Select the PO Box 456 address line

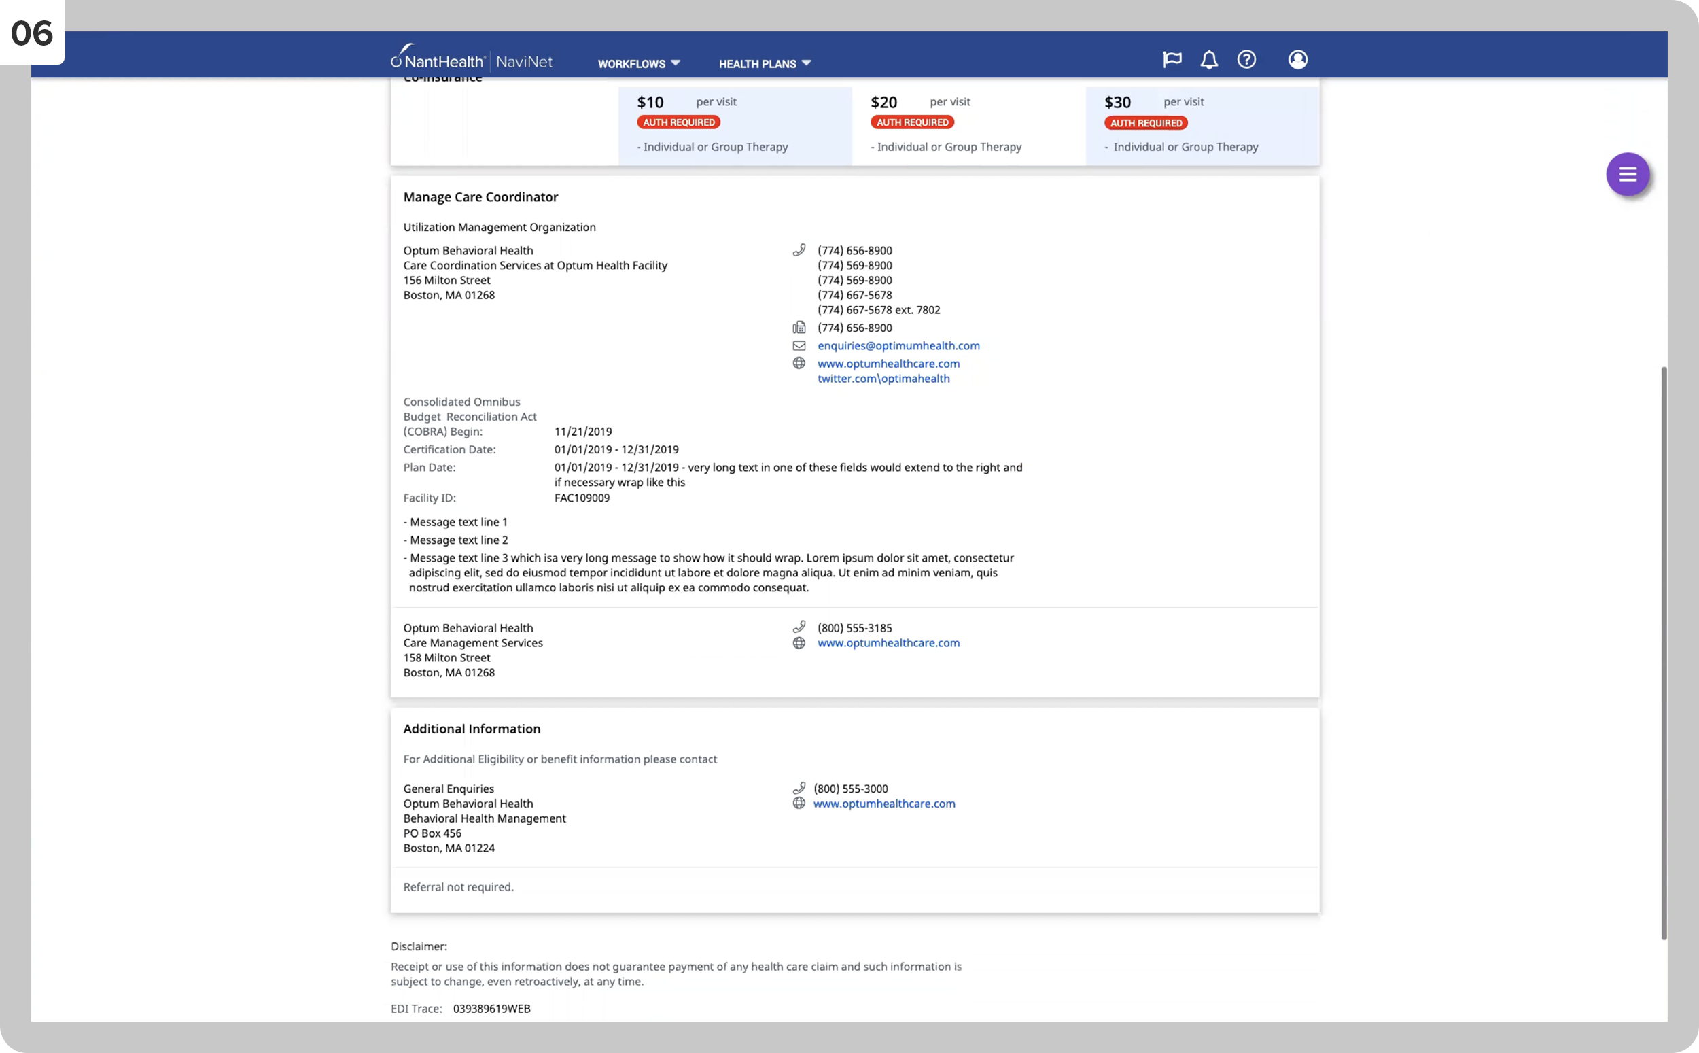tap(432, 833)
